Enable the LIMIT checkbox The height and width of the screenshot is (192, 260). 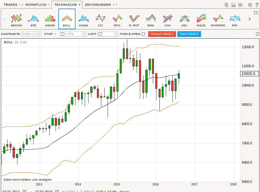(100, 34)
